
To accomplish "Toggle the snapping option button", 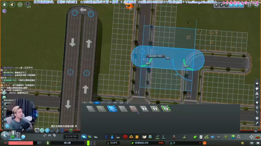I will point(37,130).
